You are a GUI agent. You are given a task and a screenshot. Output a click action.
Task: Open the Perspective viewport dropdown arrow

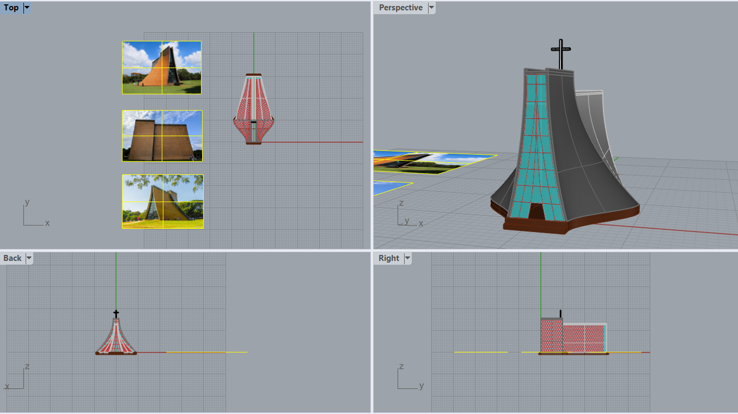coord(431,8)
